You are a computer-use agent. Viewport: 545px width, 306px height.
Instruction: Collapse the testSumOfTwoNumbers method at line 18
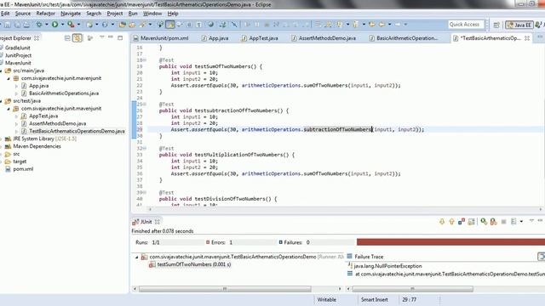click(x=145, y=60)
